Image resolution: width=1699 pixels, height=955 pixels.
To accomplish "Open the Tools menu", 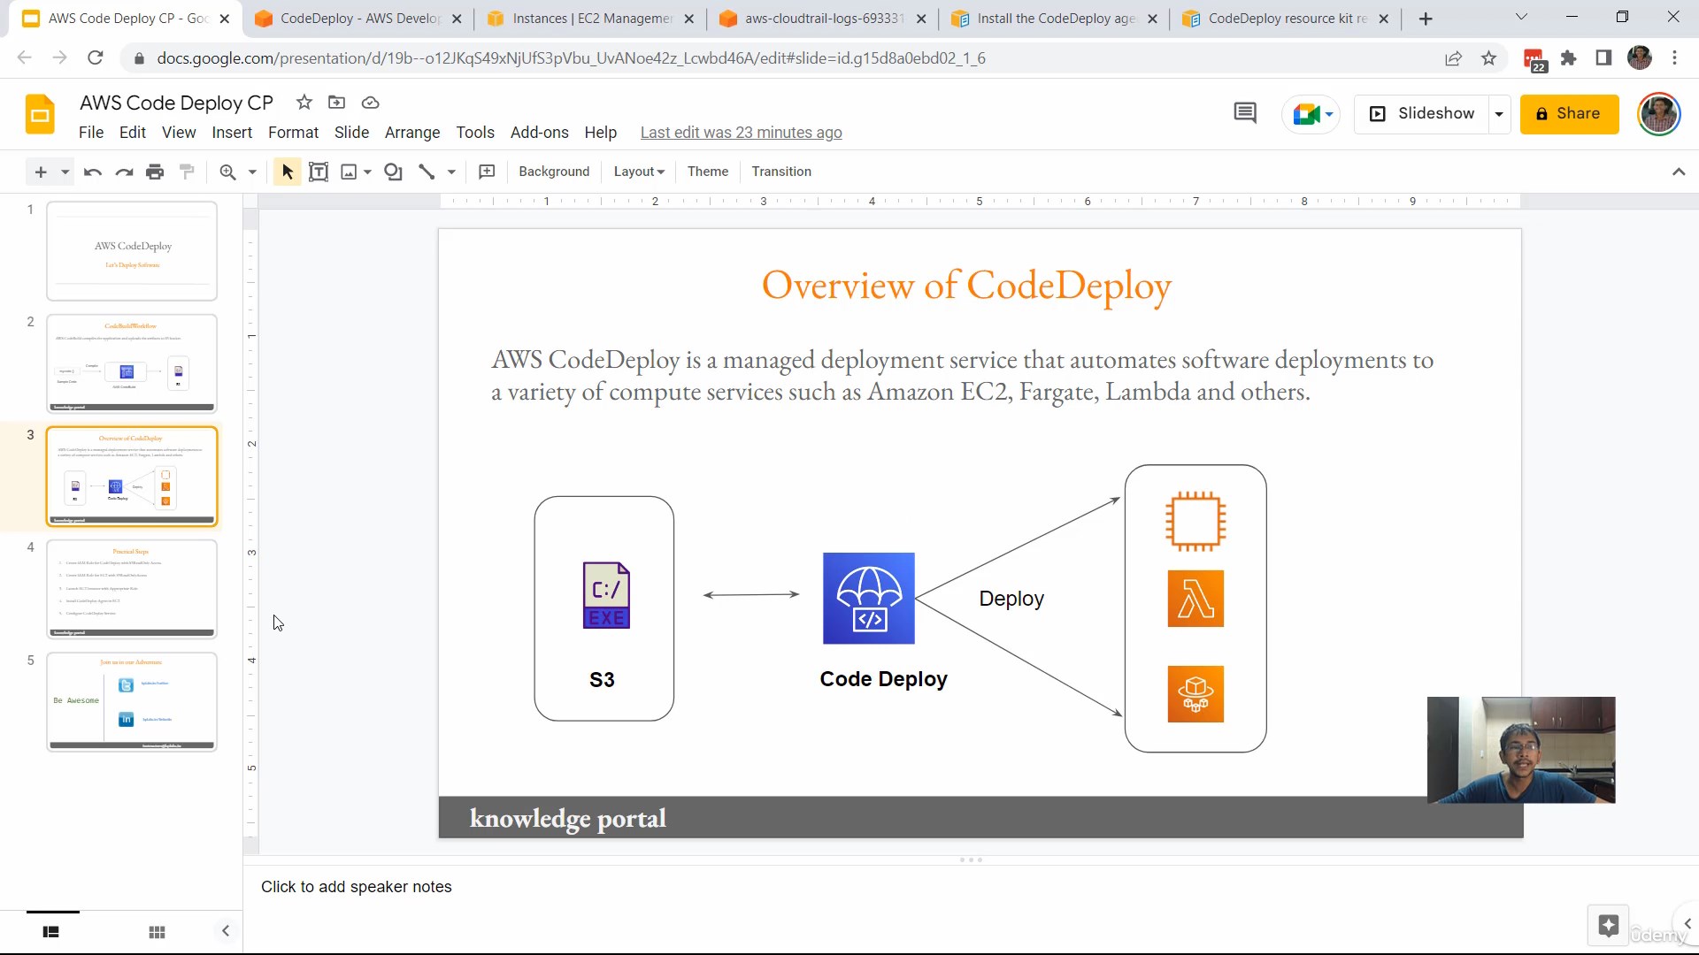I will 475,133.
